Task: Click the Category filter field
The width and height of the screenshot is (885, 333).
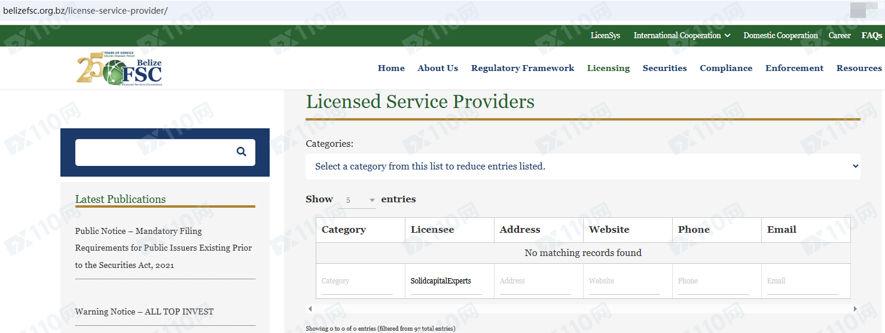Action: click(x=357, y=281)
